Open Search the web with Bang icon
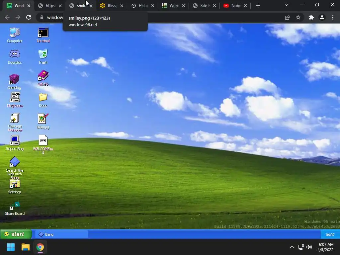 (15, 168)
